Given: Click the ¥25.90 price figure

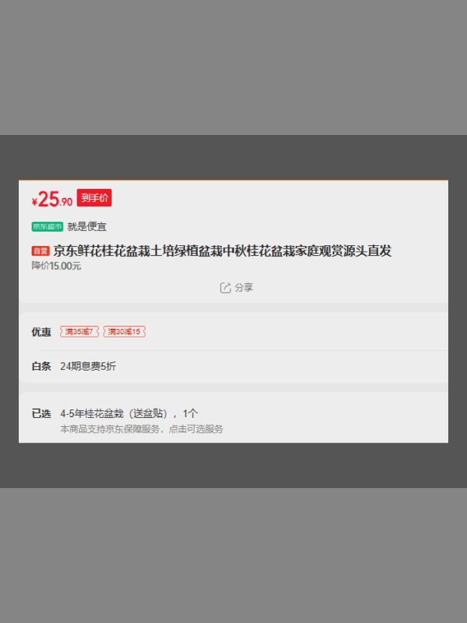Looking at the screenshot, I should pos(52,199).
